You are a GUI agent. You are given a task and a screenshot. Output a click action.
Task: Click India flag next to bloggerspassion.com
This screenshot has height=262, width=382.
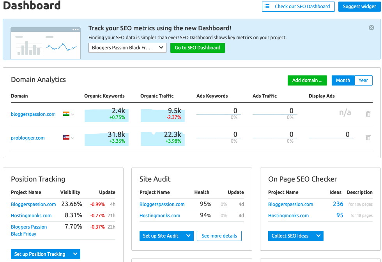point(66,114)
